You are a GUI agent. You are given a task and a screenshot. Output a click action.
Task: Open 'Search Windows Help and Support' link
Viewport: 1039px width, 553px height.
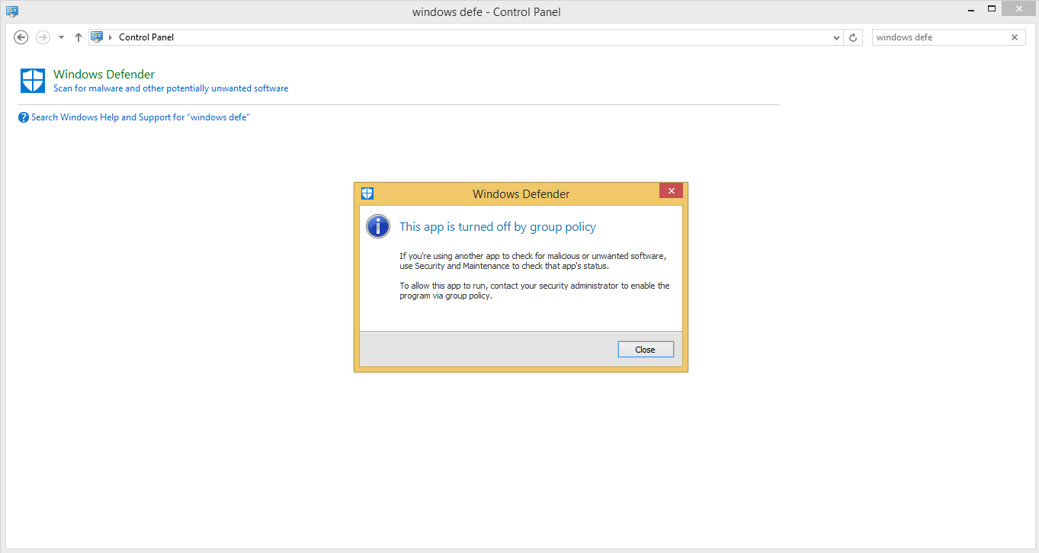(140, 117)
